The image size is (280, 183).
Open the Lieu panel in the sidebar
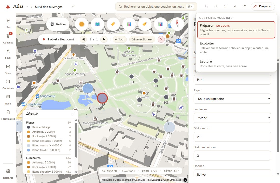[8, 23]
